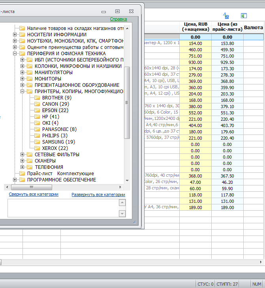This screenshot has height=288, width=265.
Task: Expand the ИБП (ИСТОЧНИКИ БЕСПЕРЕБОЙНОГО) node
Action: (x=22, y=60)
